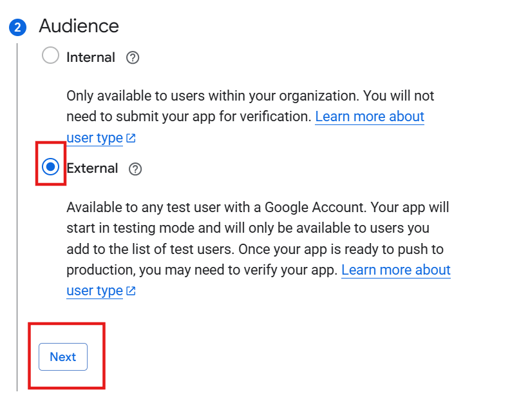Image resolution: width=510 pixels, height=401 pixels.
Task: Open External's 'Learn more about' link
Action: coord(395,270)
